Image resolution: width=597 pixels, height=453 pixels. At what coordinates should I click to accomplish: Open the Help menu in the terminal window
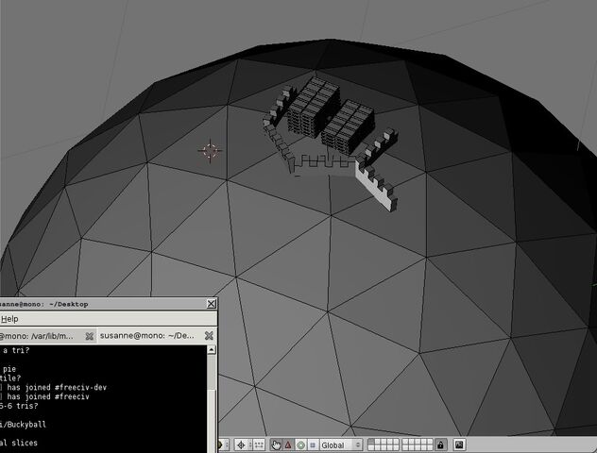pyautogui.click(x=9, y=319)
